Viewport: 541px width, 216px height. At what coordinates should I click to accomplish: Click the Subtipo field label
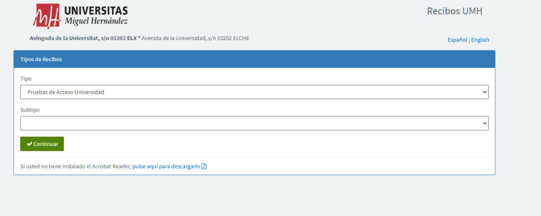30,110
